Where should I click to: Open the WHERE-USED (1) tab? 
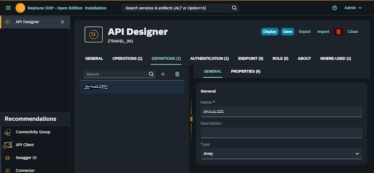point(336,58)
